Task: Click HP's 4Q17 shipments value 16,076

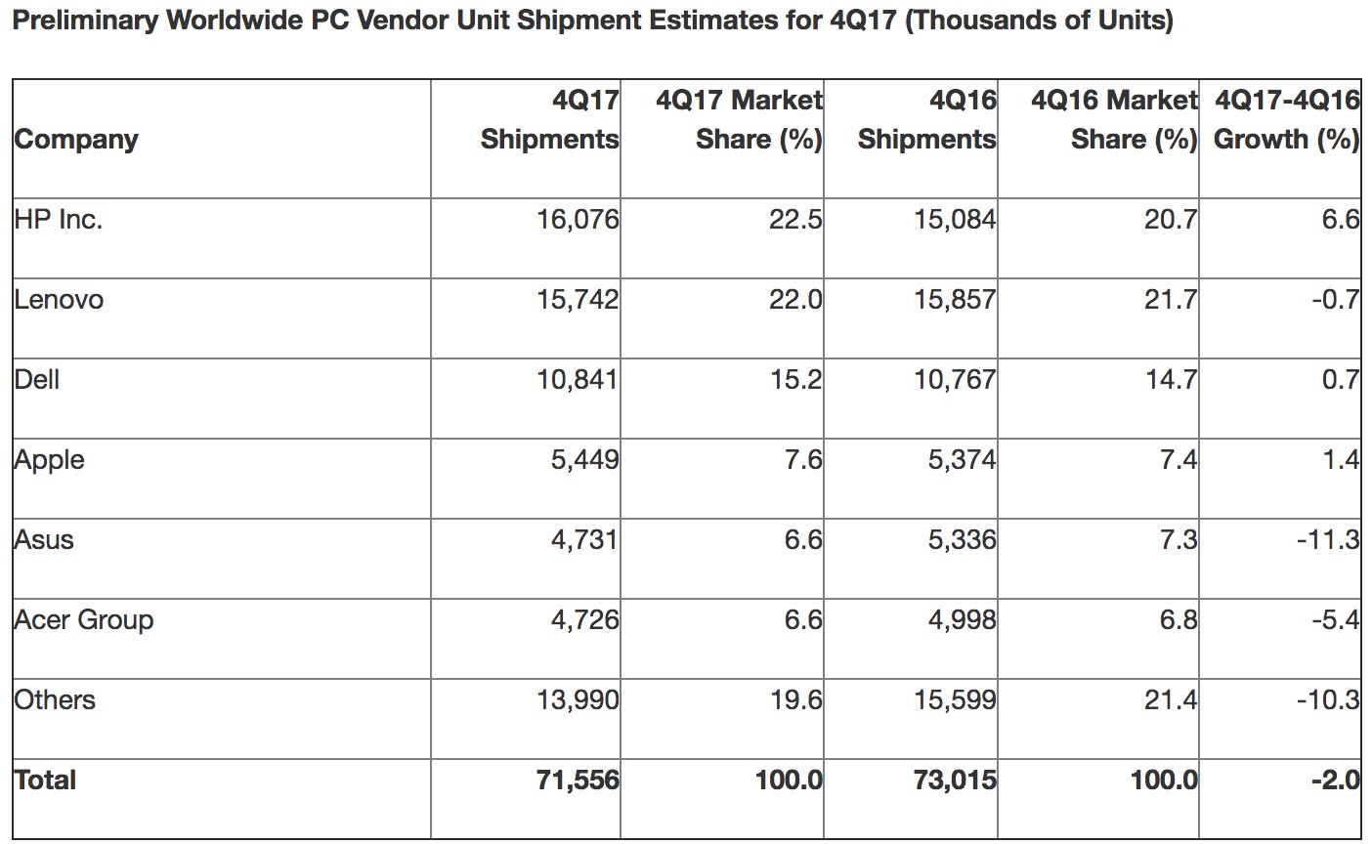Action: pos(579,220)
